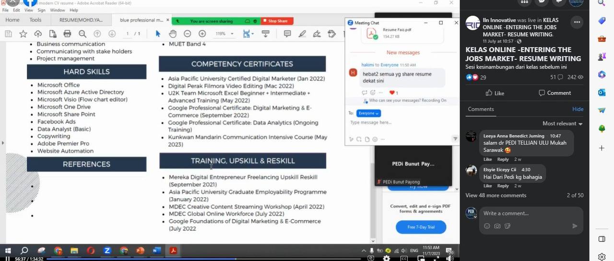Switch to the RESUME(MOHD.YA... document tab
Screen dimensions: 614x261
coord(81,20)
